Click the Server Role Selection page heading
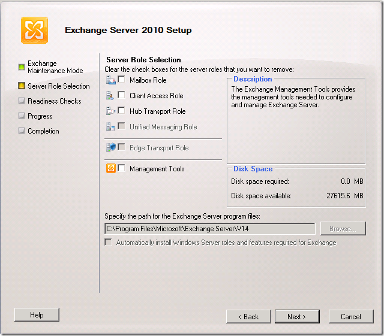This screenshot has height=336, width=384. tap(144, 60)
